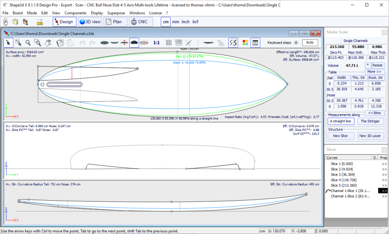Expand More >> options in Master Scale

point(374,71)
